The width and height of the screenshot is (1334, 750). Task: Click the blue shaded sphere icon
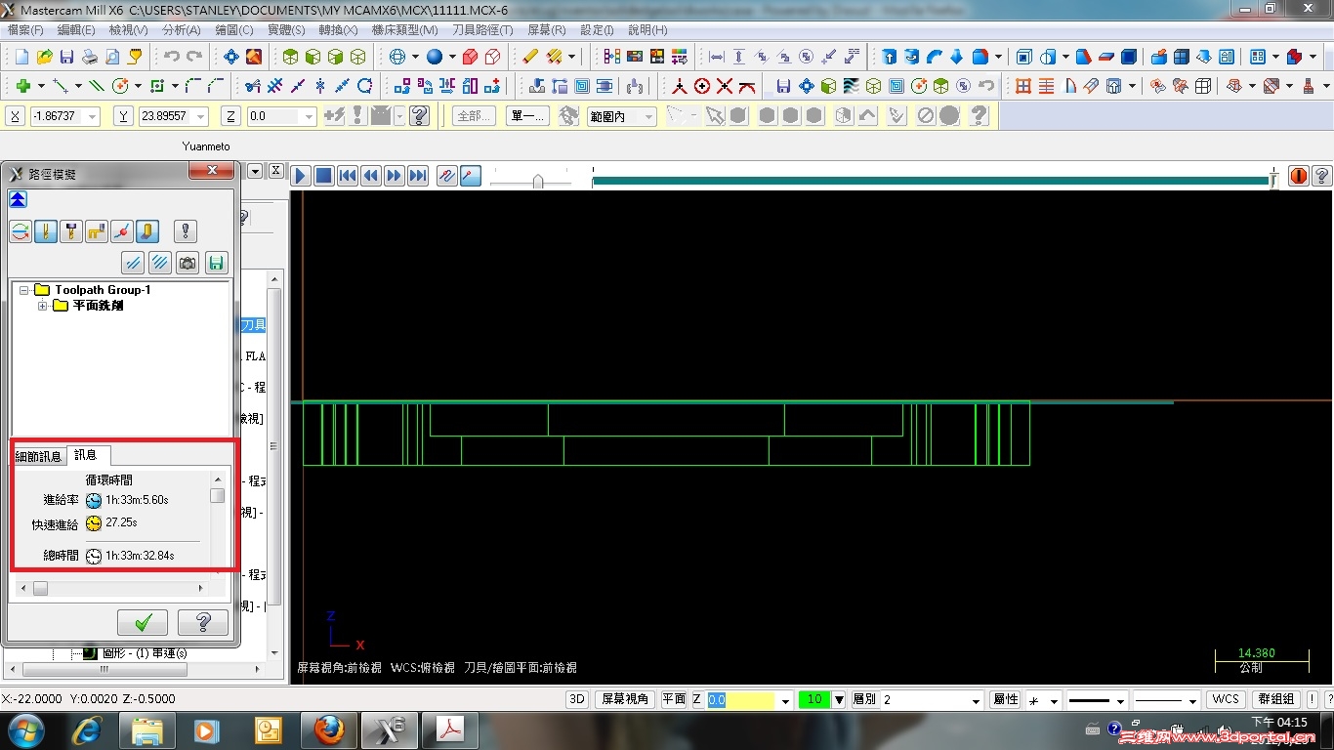point(435,57)
